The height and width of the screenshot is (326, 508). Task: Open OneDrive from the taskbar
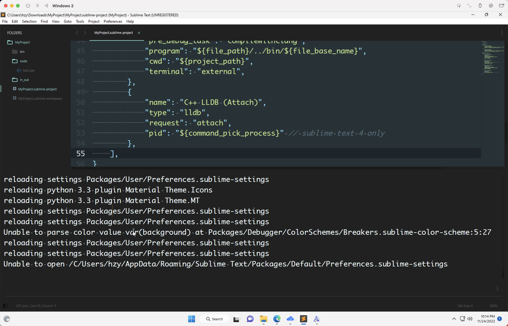[x=290, y=319]
